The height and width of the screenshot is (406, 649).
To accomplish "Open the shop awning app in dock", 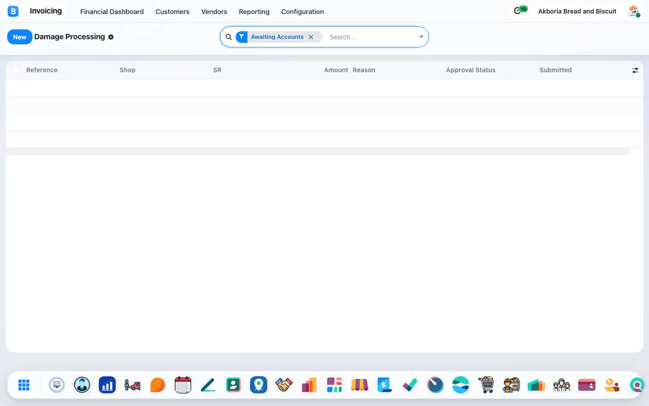I will tap(360, 385).
